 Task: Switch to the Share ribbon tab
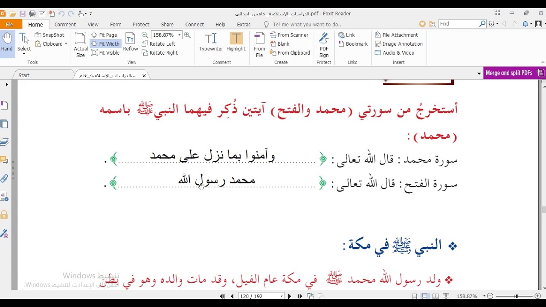[167, 24]
